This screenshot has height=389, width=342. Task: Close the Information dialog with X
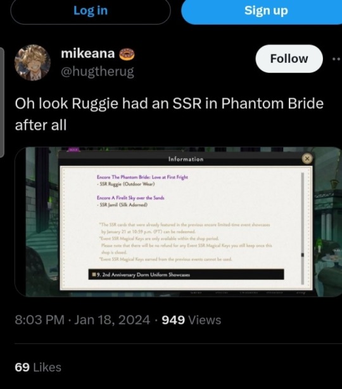click(x=307, y=158)
